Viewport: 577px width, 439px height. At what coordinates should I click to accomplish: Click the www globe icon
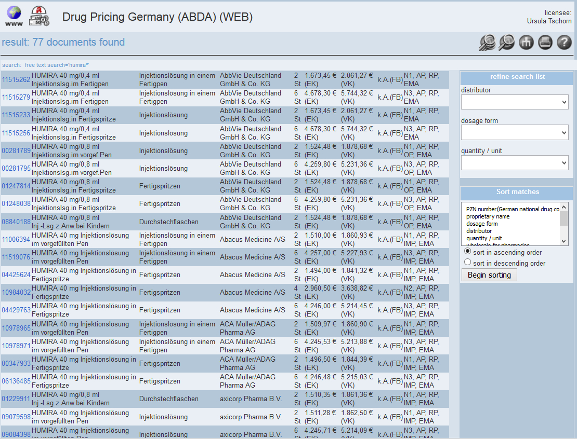(x=14, y=16)
